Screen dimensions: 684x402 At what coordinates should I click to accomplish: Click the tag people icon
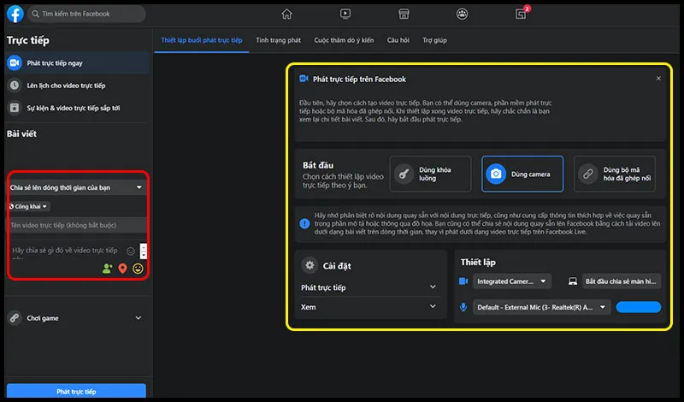click(107, 269)
